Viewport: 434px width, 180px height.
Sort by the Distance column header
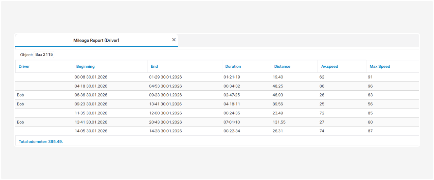[x=282, y=67]
